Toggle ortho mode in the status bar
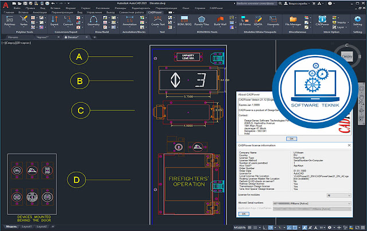Screen dimensions: 367x231 click(x=264, y=228)
